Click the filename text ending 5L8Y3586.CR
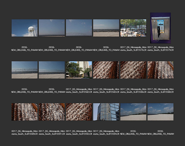The height and width of the screenshot is (146, 185). pos(133,91)
